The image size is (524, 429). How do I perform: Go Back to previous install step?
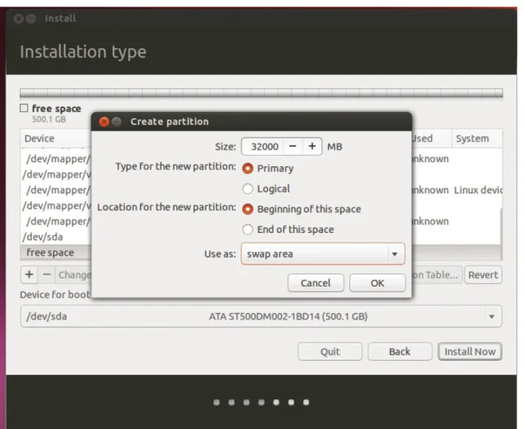tap(400, 352)
